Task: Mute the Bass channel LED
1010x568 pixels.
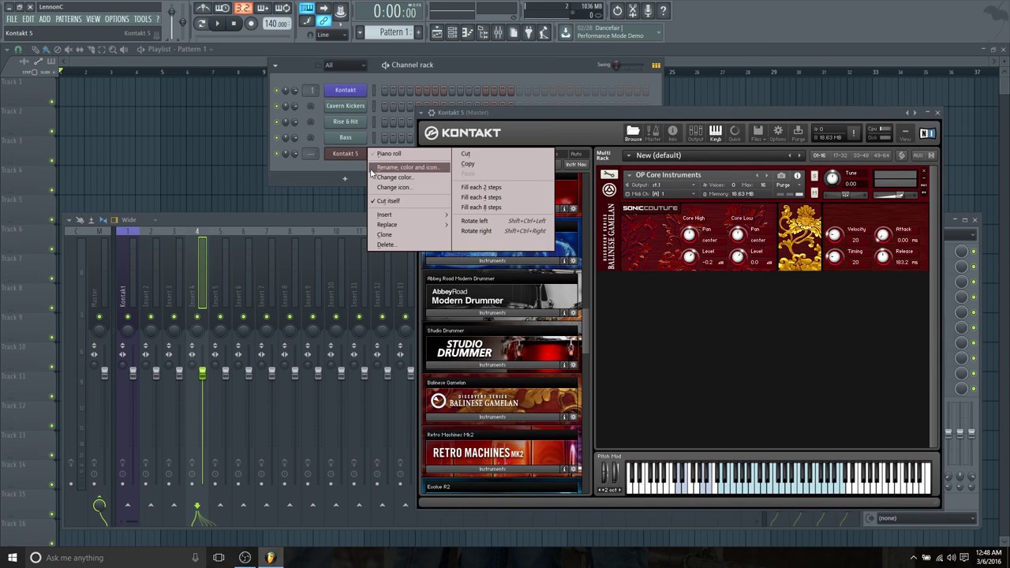Action: [x=276, y=138]
